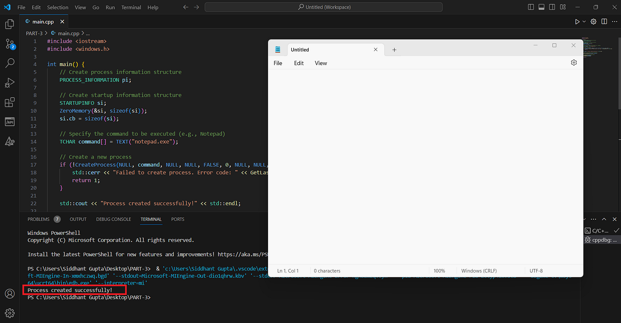Viewport: 621px width, 323px height.
Task: Open the Search view
Action: 10,63
